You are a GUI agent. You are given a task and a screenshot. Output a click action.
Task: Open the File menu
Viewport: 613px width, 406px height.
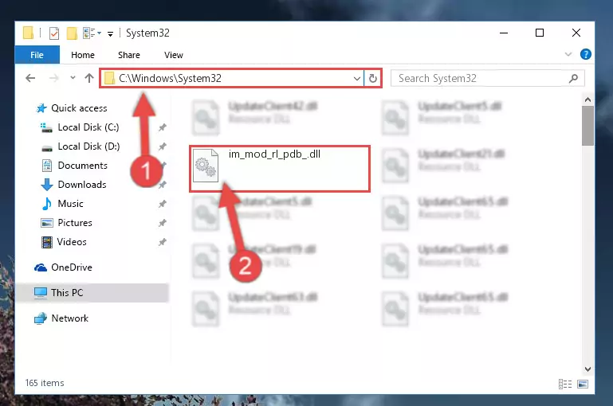37,55
